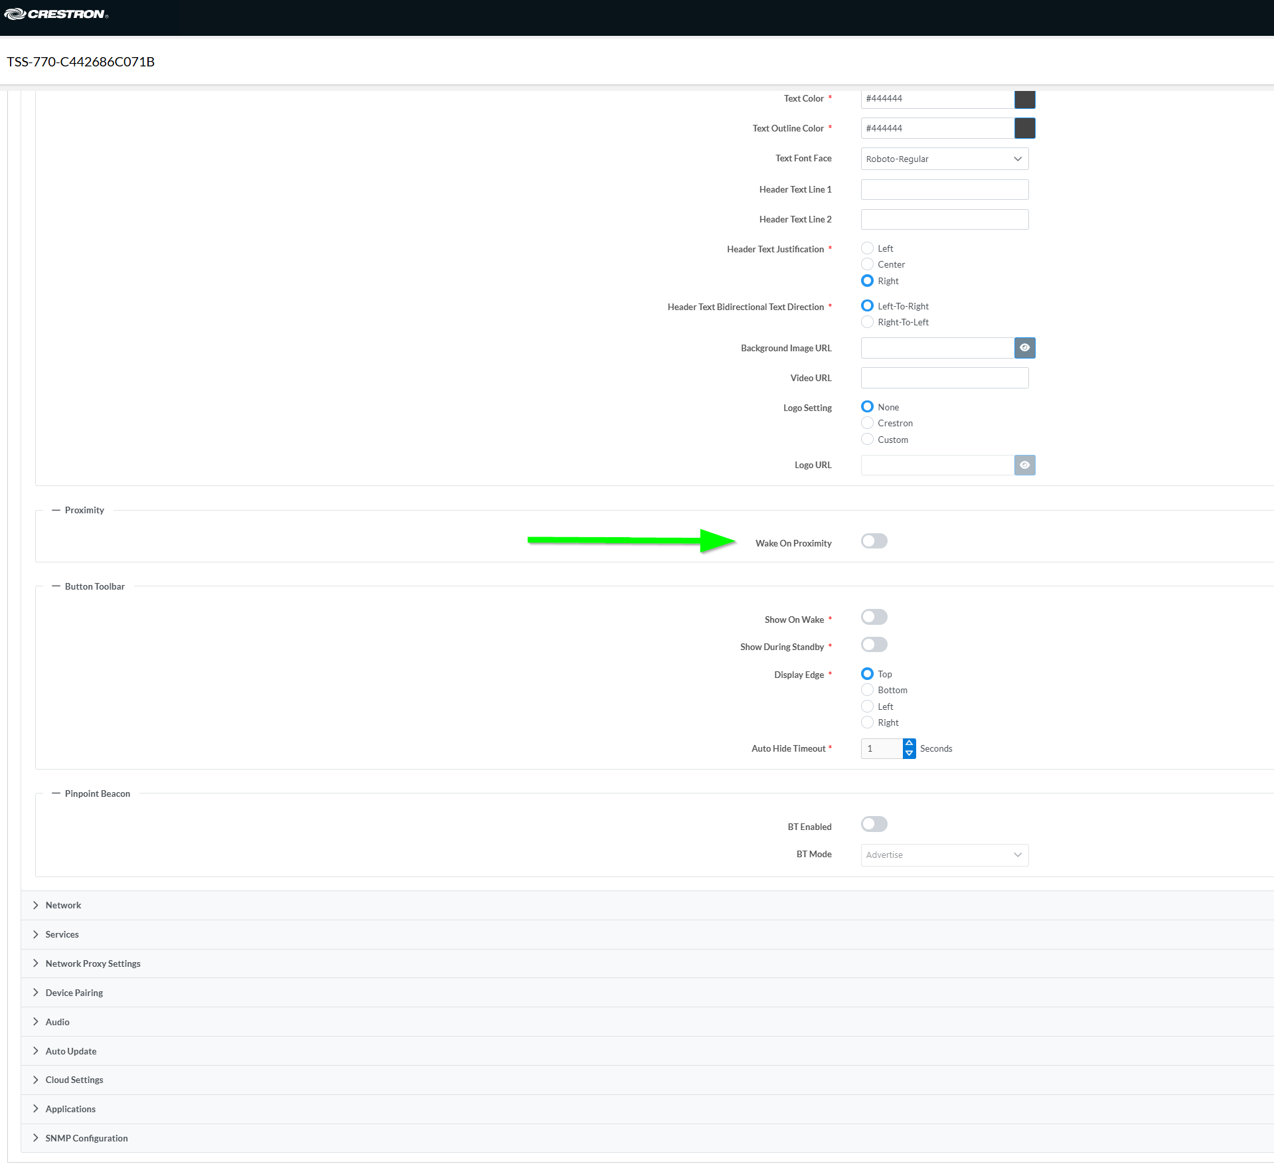Enable the Wake On Proximity toggle
Screen dimensions: 1274x1168
point(874,542)
